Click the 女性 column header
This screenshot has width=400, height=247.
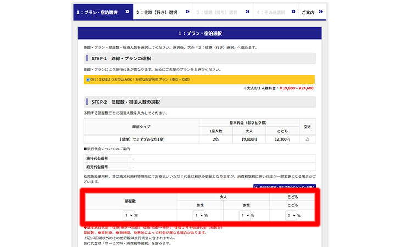(x=246, y=205)
